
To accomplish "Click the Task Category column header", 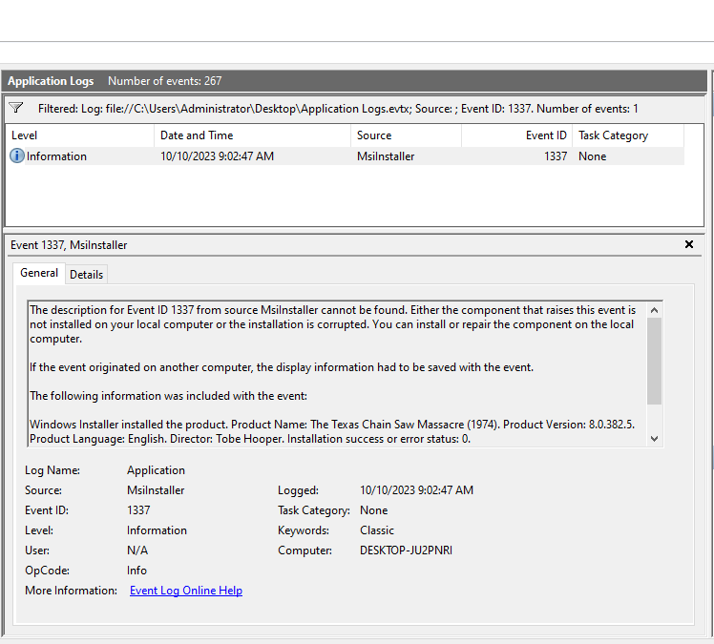I will 628,135.
